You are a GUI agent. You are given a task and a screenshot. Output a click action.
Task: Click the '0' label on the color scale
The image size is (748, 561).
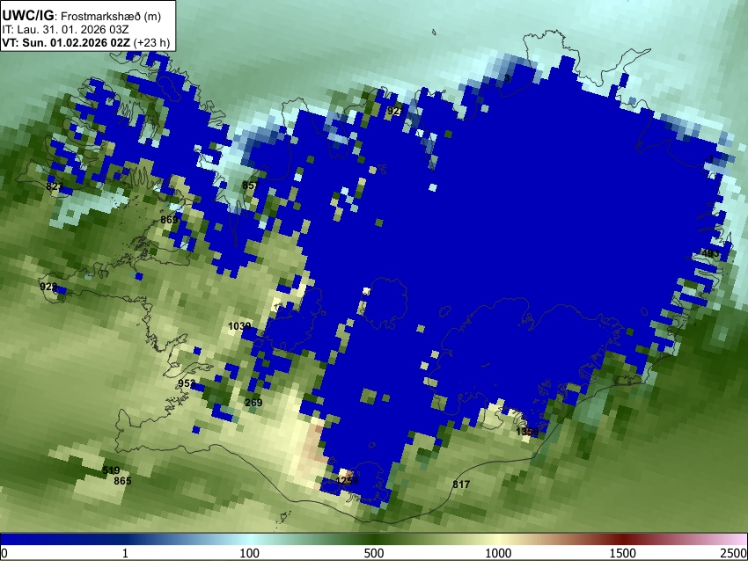click(x=4, y=553)
